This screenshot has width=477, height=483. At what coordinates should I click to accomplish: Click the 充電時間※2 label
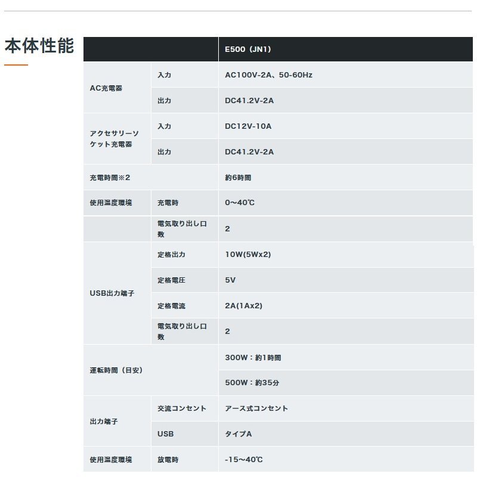(x=110, y=178)
